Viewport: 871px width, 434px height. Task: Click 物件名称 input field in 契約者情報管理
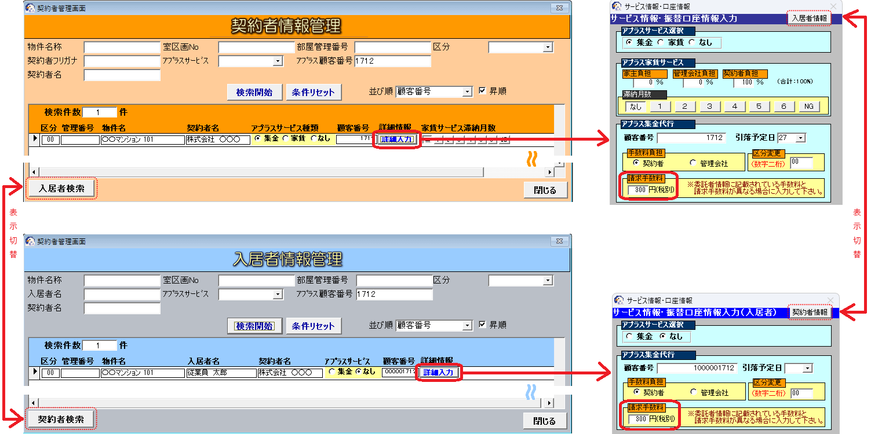pos(122,47)
